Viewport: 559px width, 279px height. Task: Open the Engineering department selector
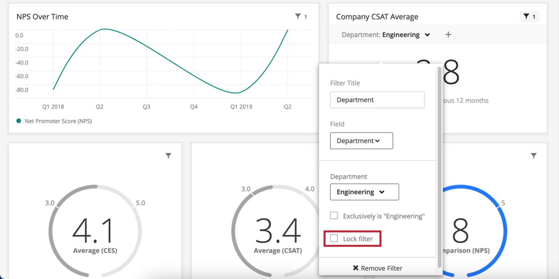pos(364,192)
